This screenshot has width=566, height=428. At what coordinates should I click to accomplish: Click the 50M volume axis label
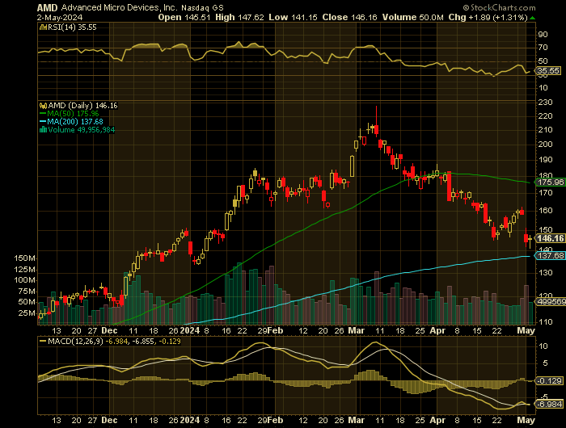[x=27, y=302]
